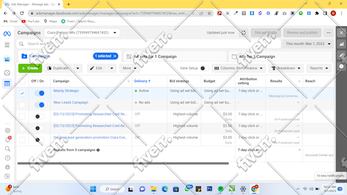347x195 pixels.
Task: Open the history clock icon in right panel
Action: pyautogui.click(x=341, y=66)
